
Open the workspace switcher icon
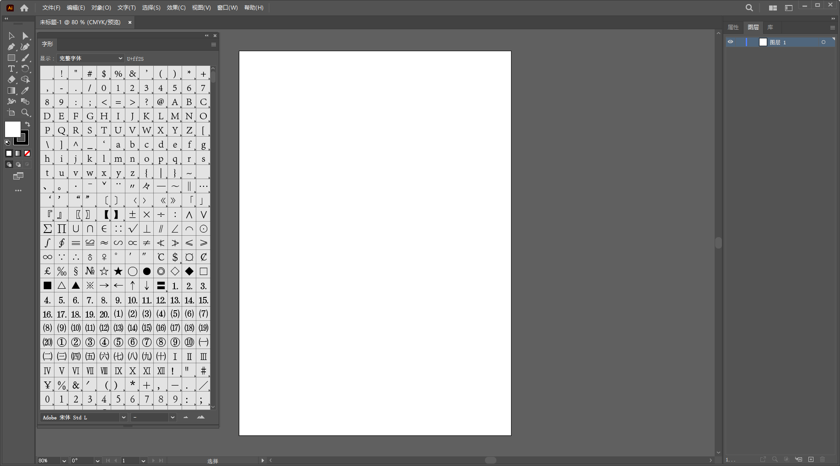789,8
